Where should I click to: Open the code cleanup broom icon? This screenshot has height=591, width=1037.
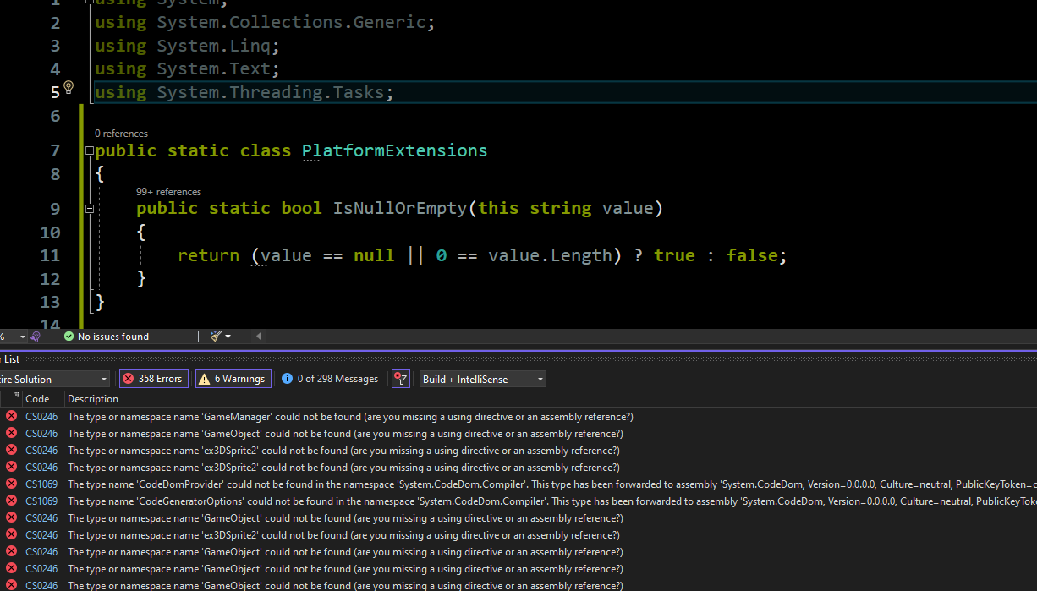click(x=217, y=337)
